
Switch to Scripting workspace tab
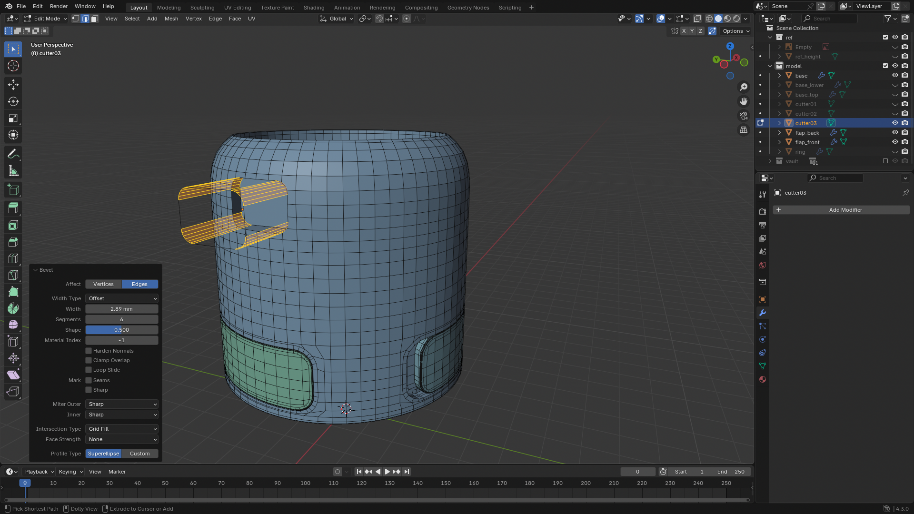pos(510,7)
